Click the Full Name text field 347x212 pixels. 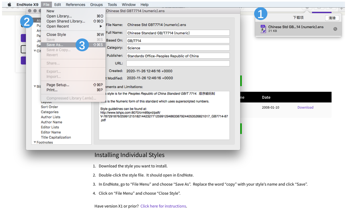(x=178, y=33)
